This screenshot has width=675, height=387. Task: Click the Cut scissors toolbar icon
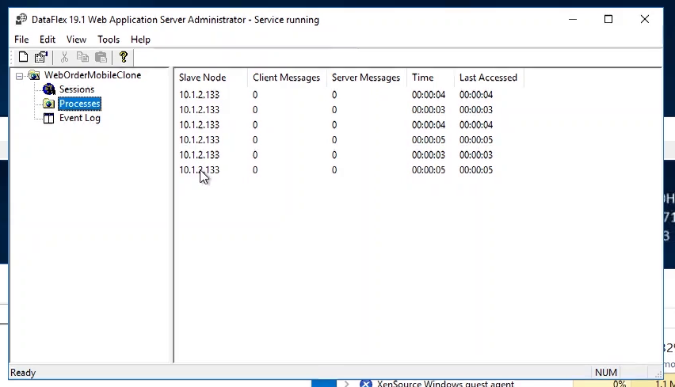point(65,57)
